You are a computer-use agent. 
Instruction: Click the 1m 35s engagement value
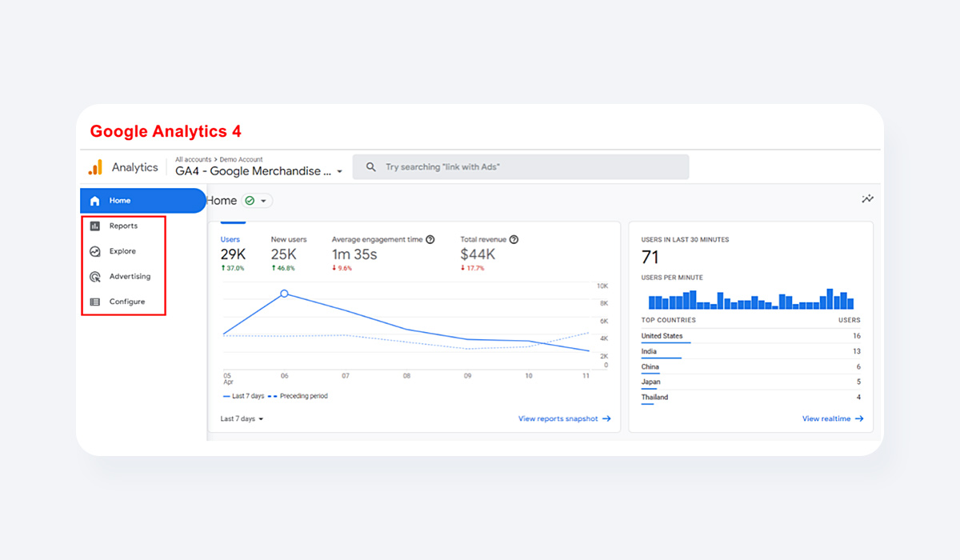(354, 254)
